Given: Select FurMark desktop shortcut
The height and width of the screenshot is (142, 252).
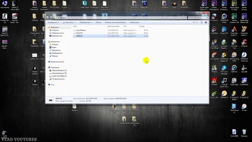Looking at the screenshot, I should point(214,82).
